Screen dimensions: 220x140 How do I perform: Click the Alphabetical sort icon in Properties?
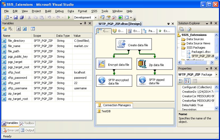point(187,81)
